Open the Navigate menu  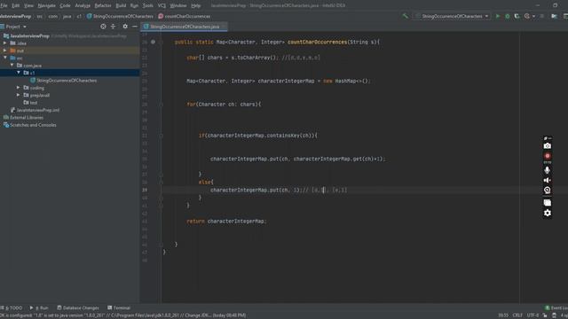tap(47, 5)
